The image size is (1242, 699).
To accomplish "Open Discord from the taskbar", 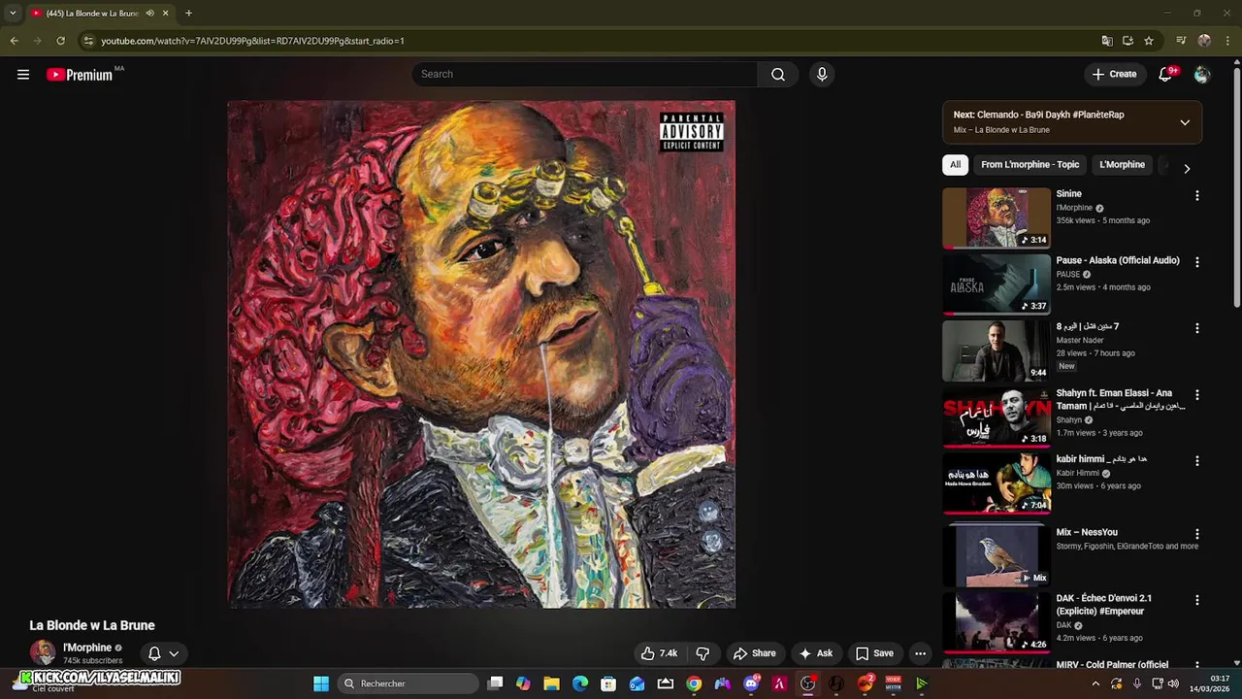I will pyautogui.click(x=751, y=683).
